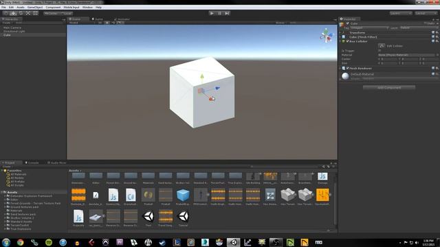Open the Tag dropdown

369,28
